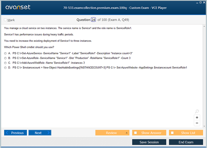
Task: Click the question number field showing 24
Action: [x=93, y=20]
